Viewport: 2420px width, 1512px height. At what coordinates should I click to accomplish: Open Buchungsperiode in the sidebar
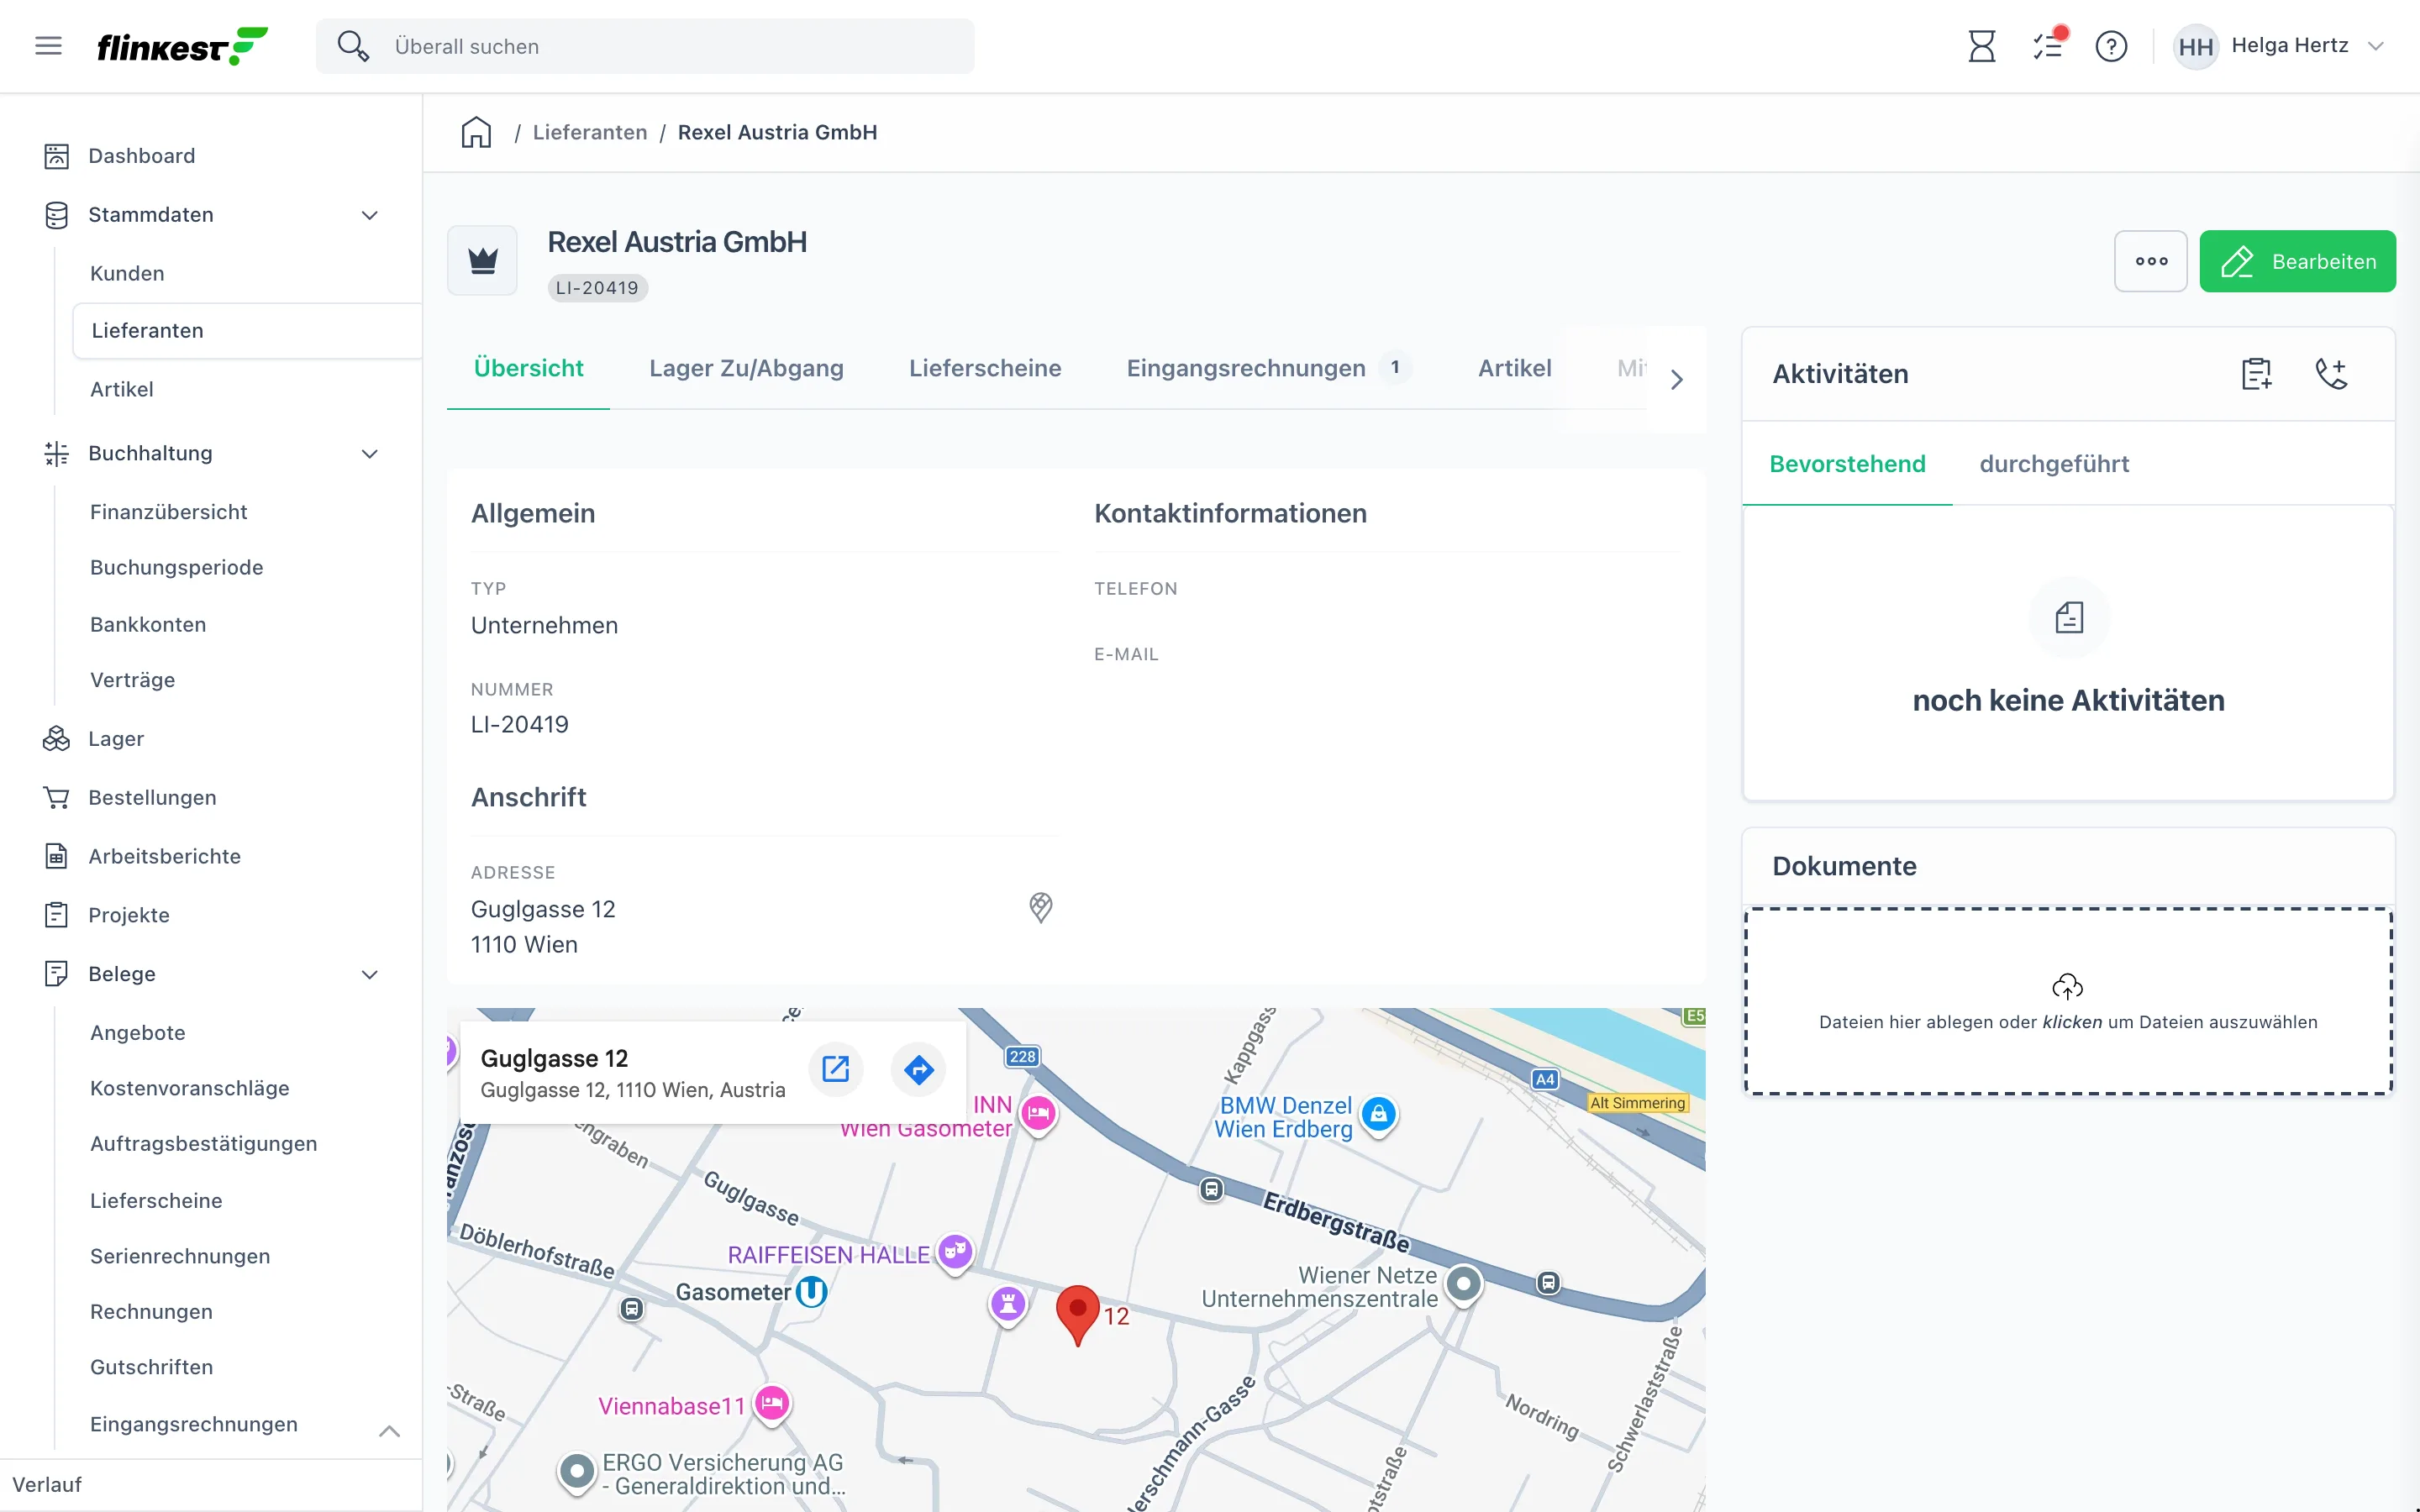point(177,568)
